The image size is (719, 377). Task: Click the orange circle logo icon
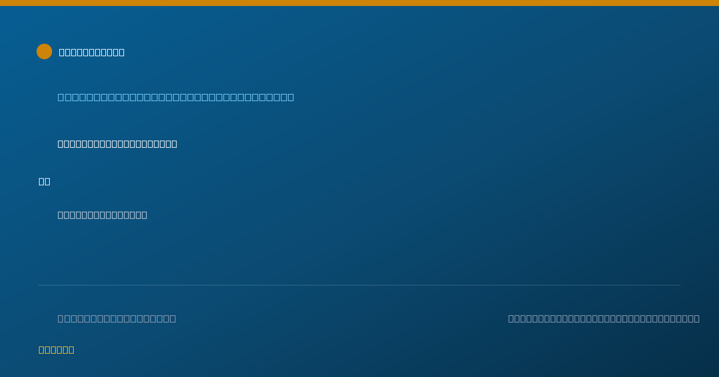44,51
